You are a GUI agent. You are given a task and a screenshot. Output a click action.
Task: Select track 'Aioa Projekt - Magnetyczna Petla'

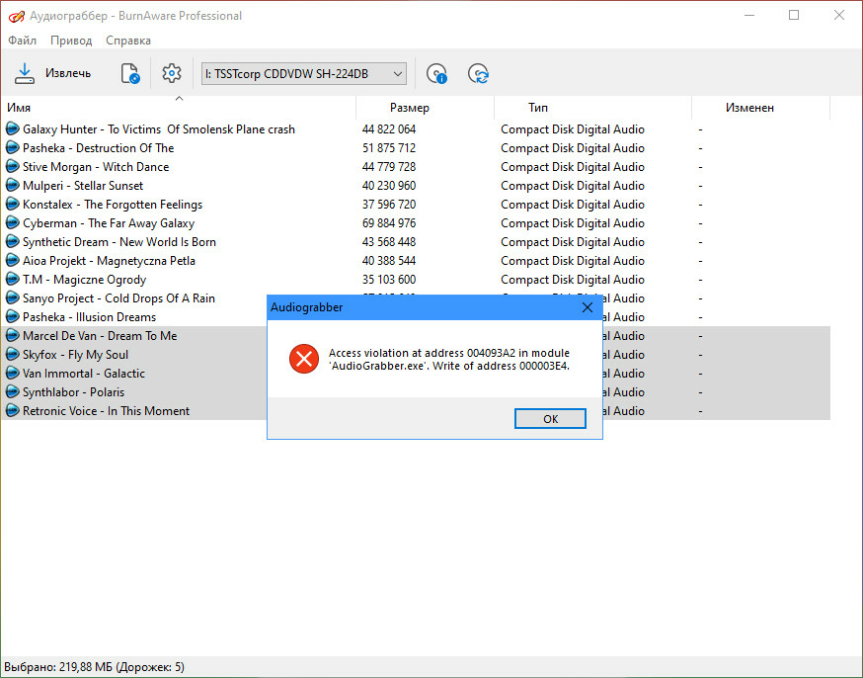coord(109,261)
